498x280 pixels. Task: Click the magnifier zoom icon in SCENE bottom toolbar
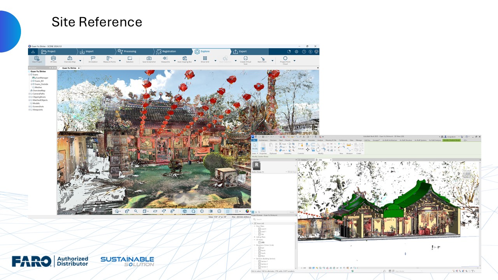[136, 211]
